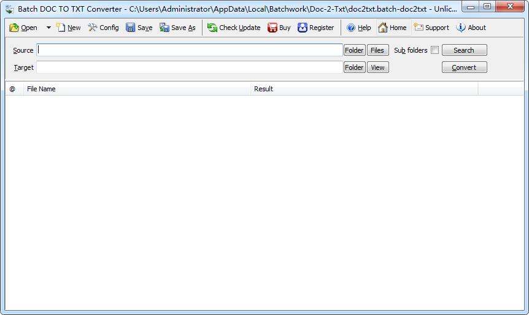Click the Source path input field
The width and height of the screenshot is (529, 315).
[x=190, y=50]
